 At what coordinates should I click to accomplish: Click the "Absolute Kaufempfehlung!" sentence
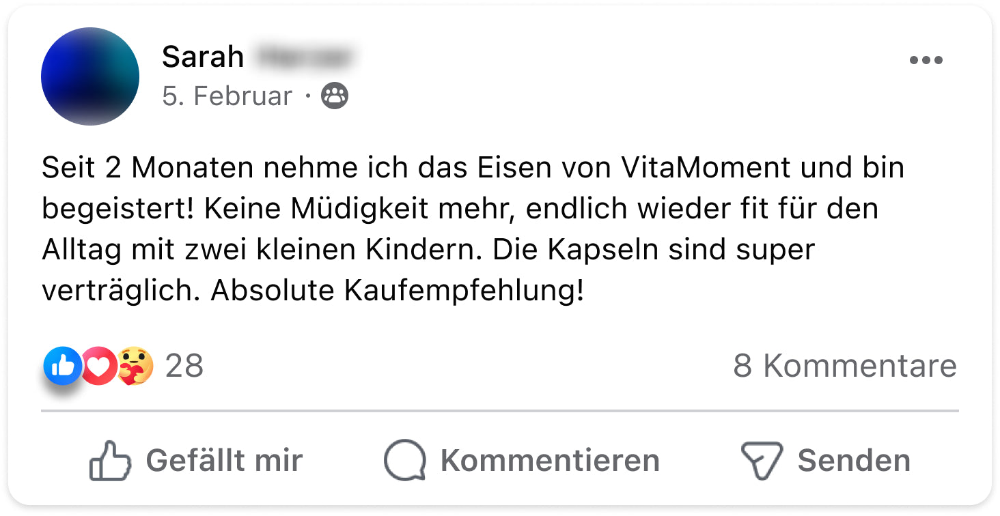click(x=398, y=291)
